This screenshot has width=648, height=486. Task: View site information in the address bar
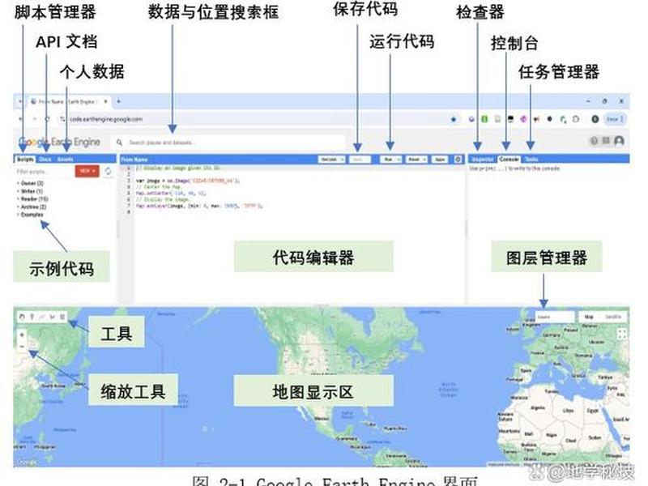tap(62, 119)
